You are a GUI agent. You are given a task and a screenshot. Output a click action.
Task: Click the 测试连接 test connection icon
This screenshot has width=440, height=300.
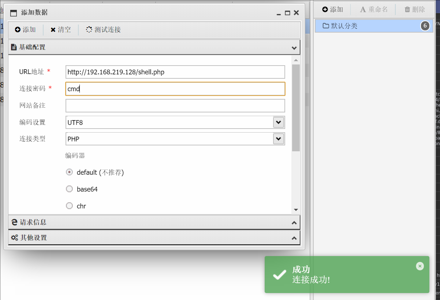click(x=88, y=30)
